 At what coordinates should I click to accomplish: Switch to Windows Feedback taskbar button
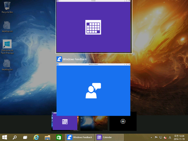[x=79, y=137]
